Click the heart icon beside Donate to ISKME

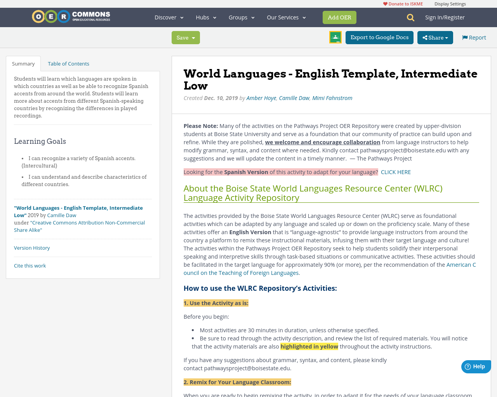coord(385,3)
